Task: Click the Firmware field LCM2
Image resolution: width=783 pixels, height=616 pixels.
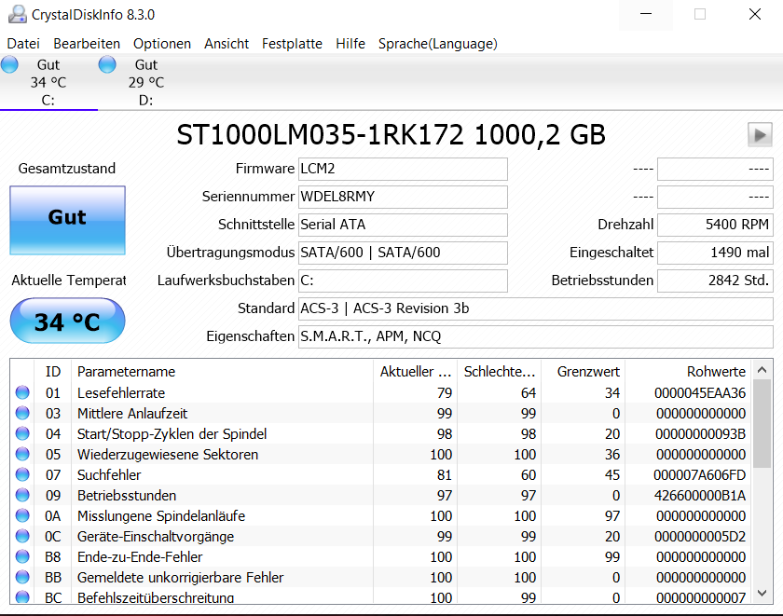Action: click(403, 170)
